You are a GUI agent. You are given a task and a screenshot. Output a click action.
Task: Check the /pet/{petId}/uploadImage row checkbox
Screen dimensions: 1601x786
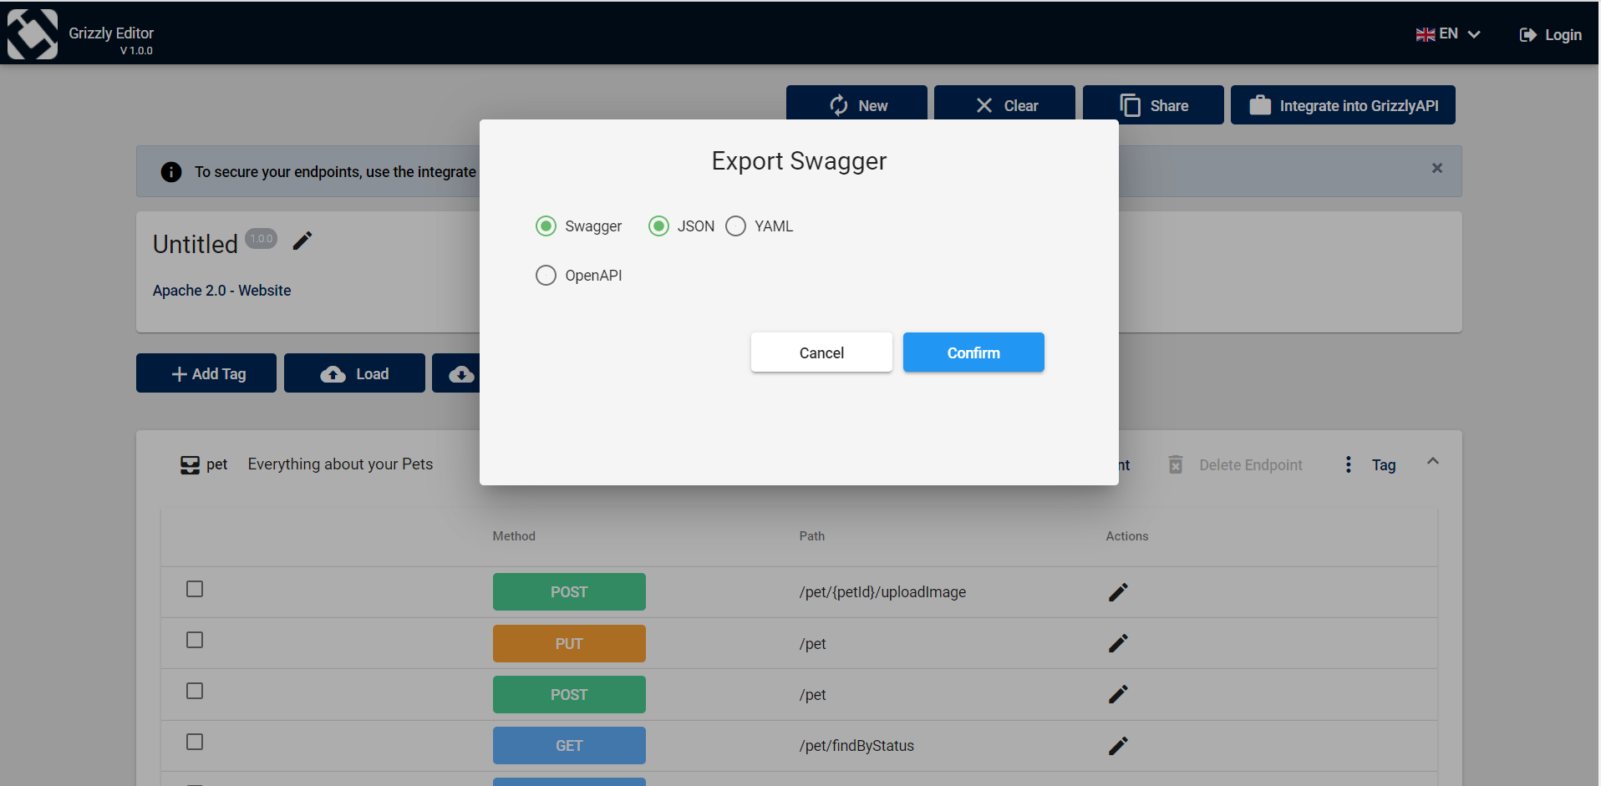coord(195,589)
